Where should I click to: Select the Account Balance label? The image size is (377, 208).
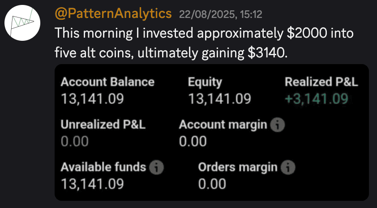(x=107, y=82)
